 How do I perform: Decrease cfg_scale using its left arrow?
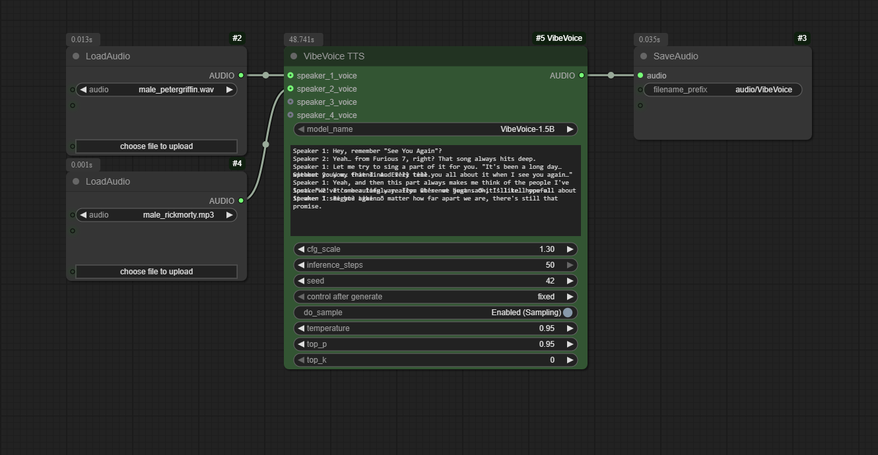click(x=300, y=249)
